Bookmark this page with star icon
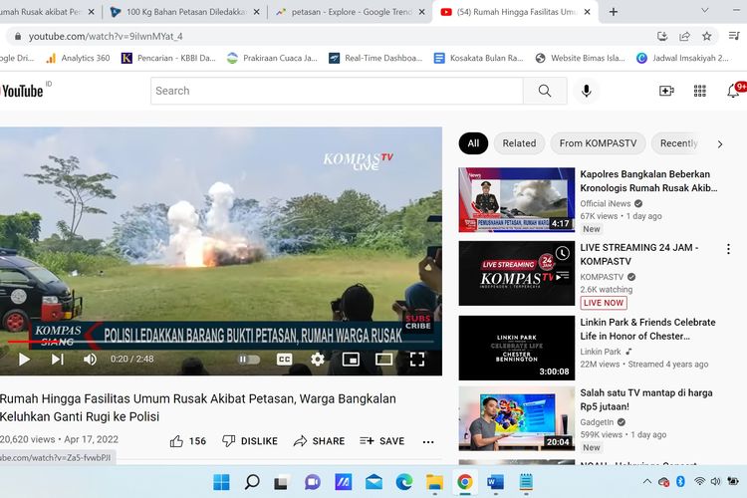The height and width of the screenshot is (498, 747). (x=707, y=36)
